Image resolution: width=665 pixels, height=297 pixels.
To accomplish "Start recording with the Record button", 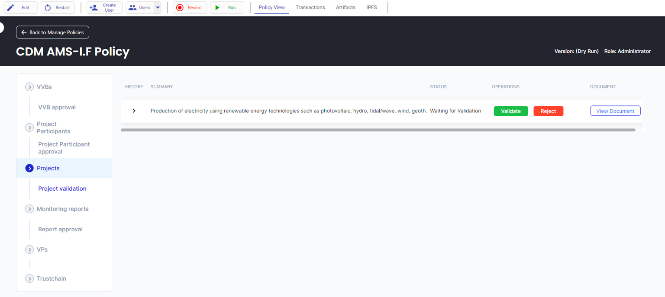I will pos(190,7).
